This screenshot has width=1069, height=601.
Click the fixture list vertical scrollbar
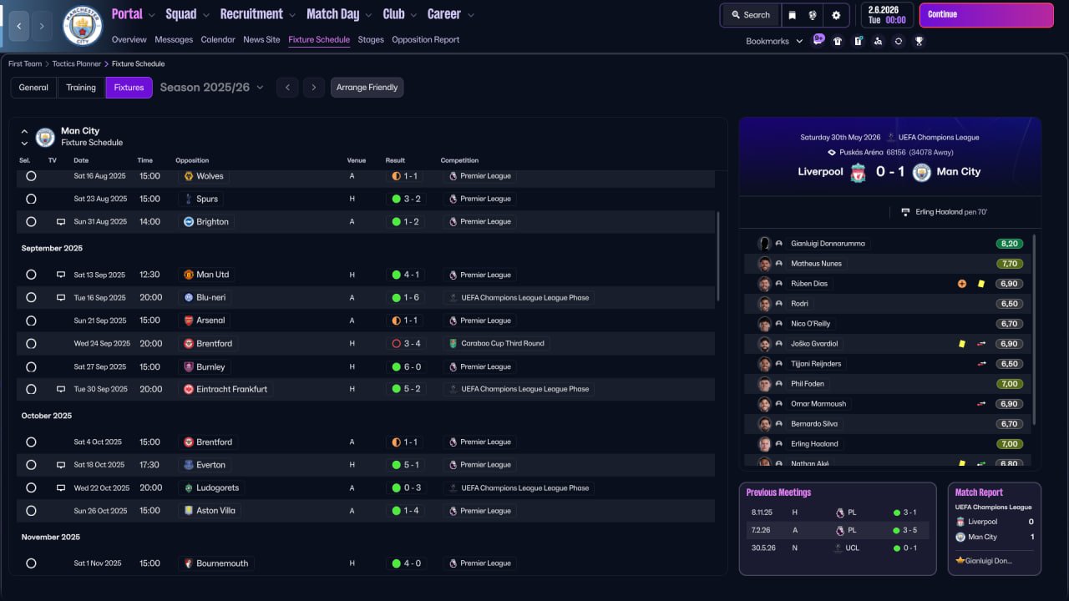pyautogui.click(x=718, y=256)
